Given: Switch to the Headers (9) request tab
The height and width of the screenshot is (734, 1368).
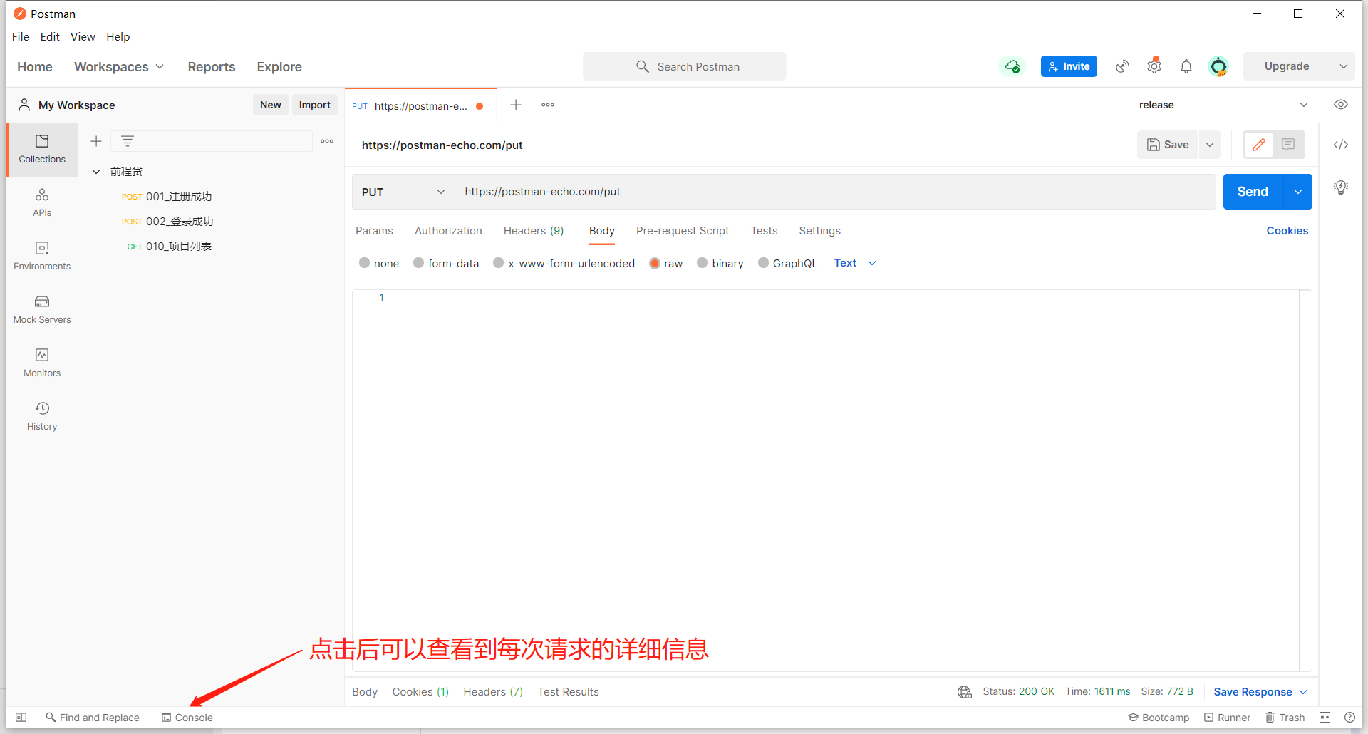Looking at the screenshot, I should (534, 231).
